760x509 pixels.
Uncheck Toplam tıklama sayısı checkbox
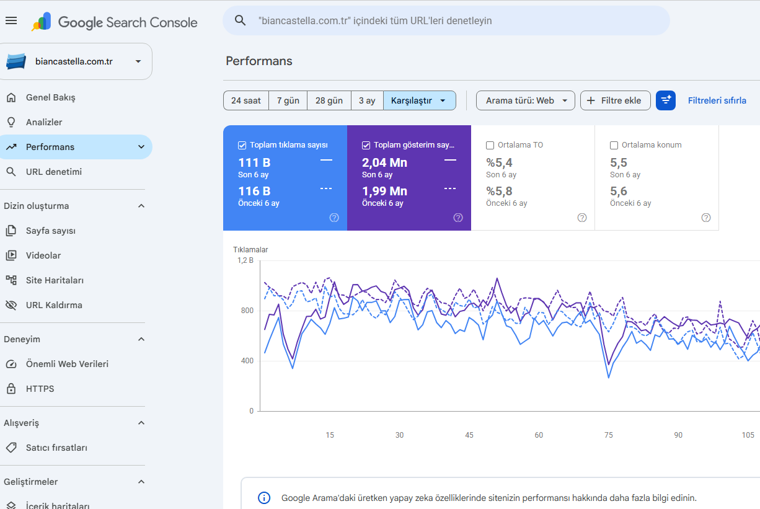coord(242,145)
